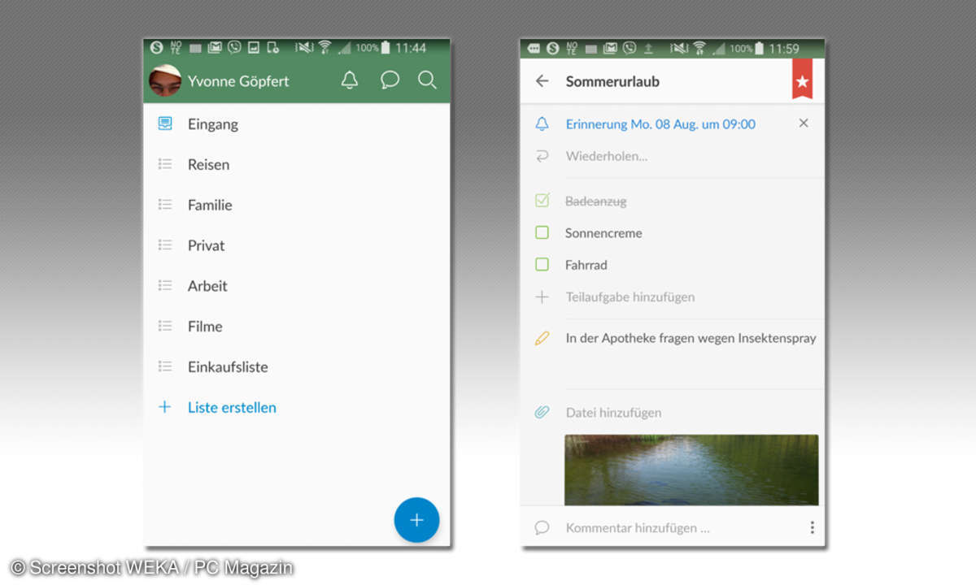Open Yvonne Göpfert profile avatar
Screen dimensions: 976x585
[x=164, y=80]
